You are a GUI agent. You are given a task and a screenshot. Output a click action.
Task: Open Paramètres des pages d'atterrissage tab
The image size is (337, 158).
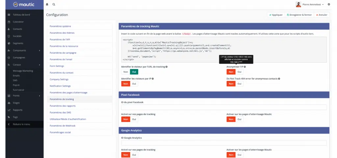coord(80,92)
